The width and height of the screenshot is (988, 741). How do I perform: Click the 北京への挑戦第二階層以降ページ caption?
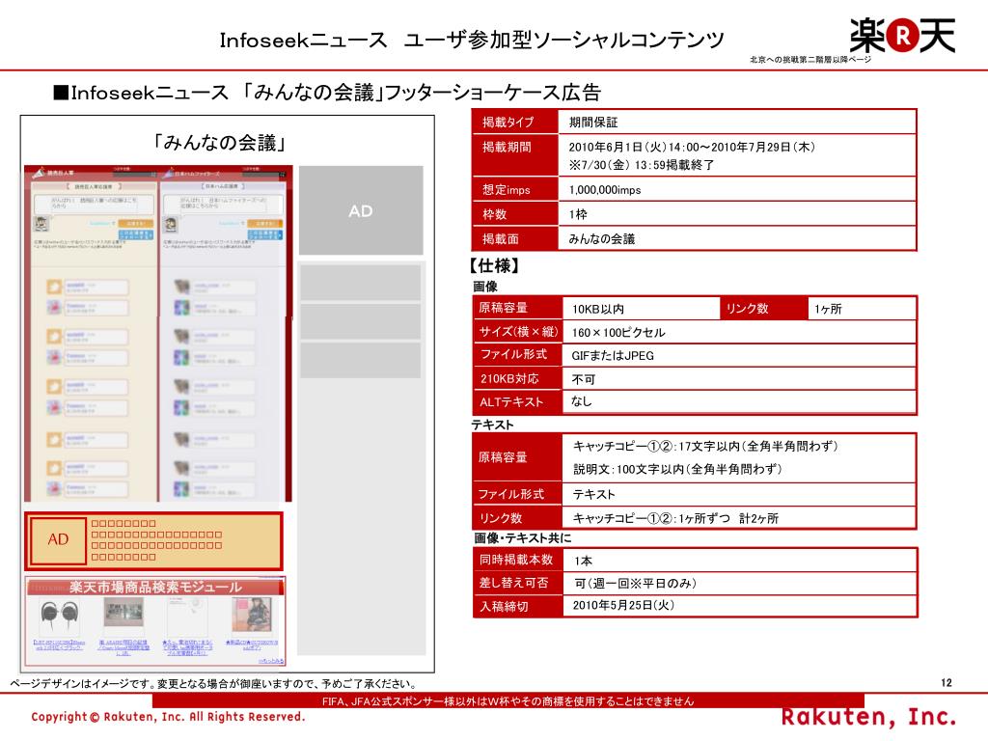(810, 60)
